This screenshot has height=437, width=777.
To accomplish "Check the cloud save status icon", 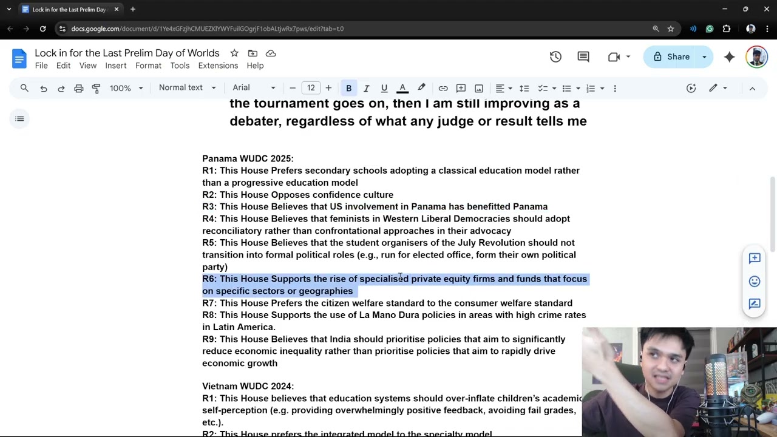I will point(271,53).
